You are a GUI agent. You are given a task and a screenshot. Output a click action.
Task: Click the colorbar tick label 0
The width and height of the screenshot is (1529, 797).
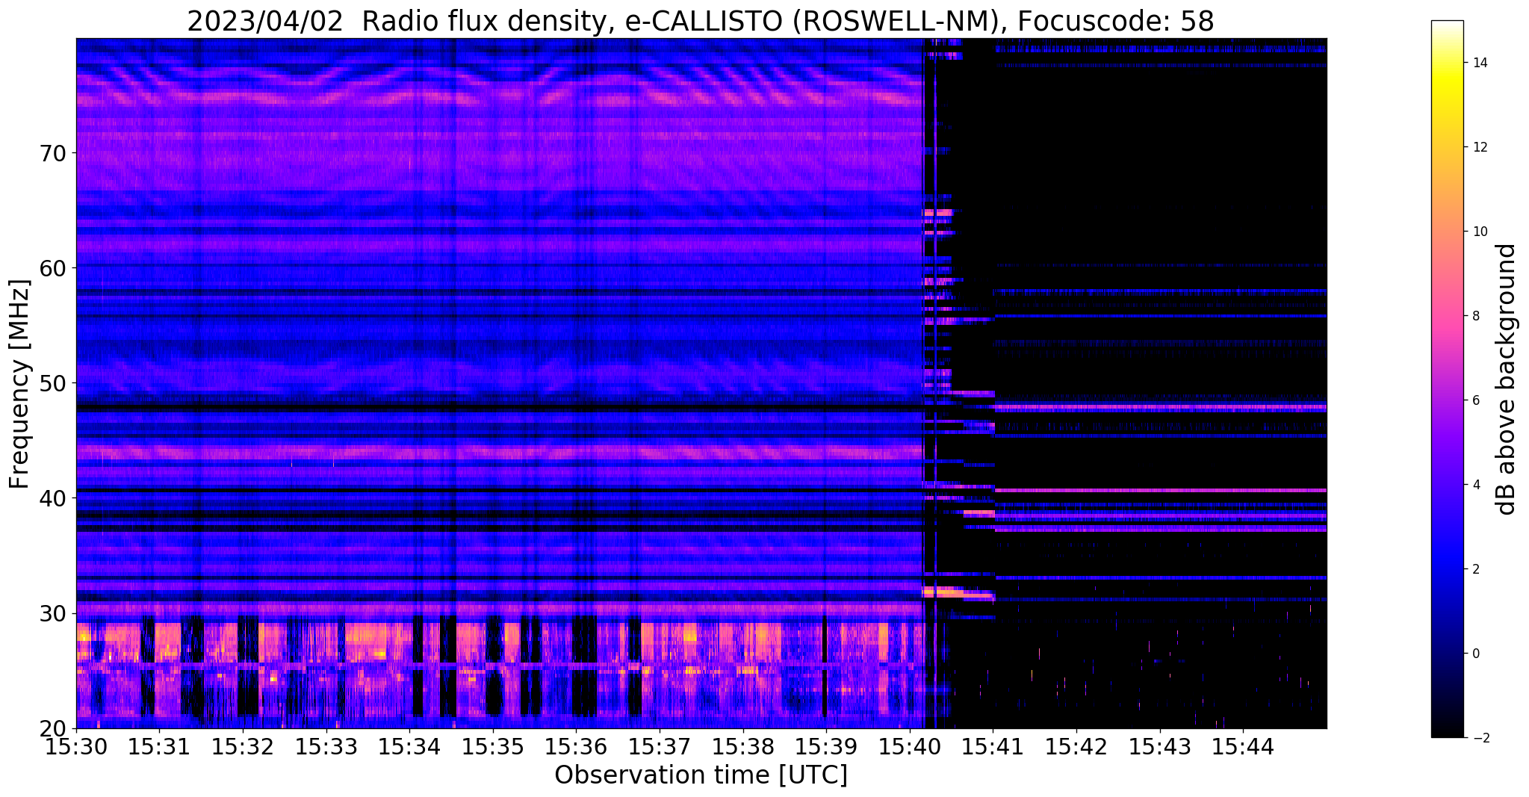[1475, 654]
